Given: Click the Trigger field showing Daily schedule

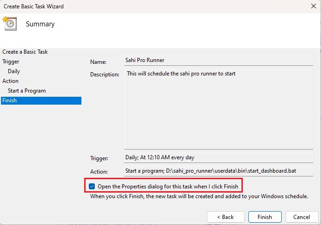Looking at the screenshot, I should click(x=218, y=157).
